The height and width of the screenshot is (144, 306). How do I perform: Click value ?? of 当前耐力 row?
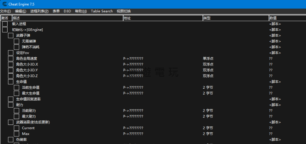point(271,111)
